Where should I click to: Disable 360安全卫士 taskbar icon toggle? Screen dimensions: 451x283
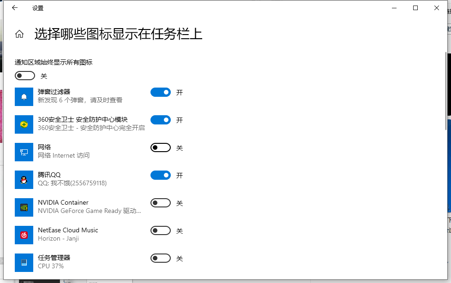pyautogui.click(x=161, y=120)
